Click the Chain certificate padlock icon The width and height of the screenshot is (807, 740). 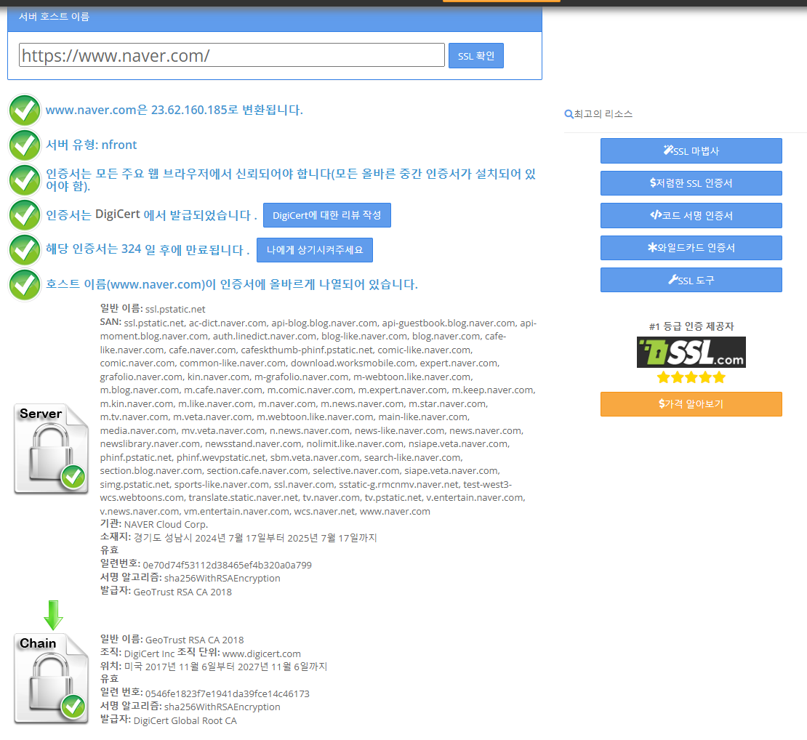(51, 678)
